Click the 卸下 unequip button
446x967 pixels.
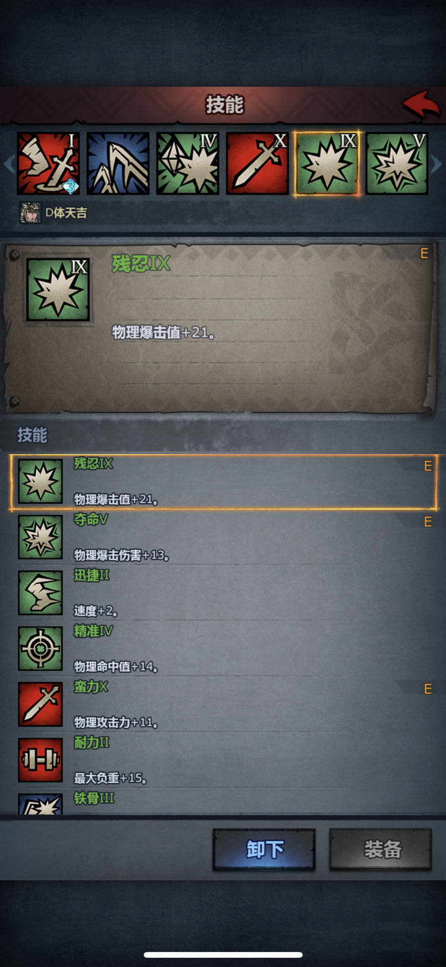pos(264,849)
